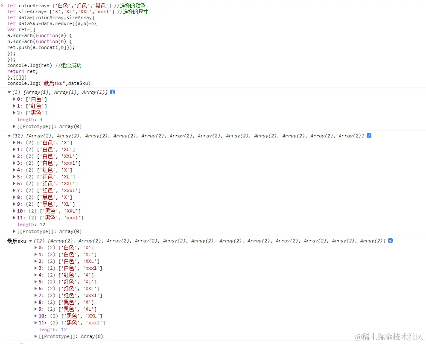Viewport: 426px width, 344px height.
Task: Click the 'b.forEach(function(b) {' line
Action: click(40, 41)
